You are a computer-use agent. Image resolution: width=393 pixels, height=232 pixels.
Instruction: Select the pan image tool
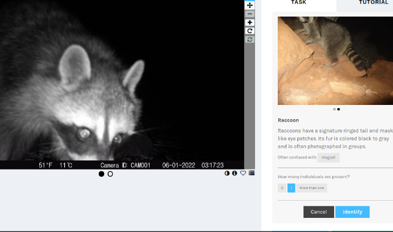(250, 6)
